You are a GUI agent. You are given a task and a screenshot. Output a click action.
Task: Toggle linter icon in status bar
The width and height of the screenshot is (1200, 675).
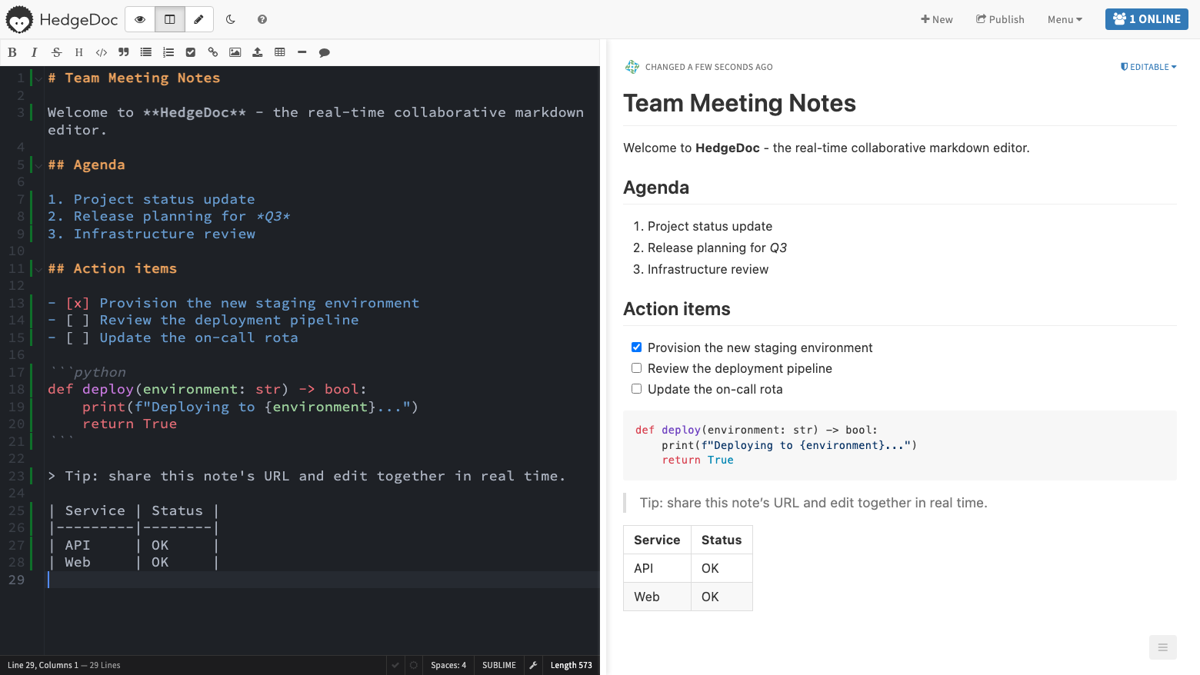point(414,665)
